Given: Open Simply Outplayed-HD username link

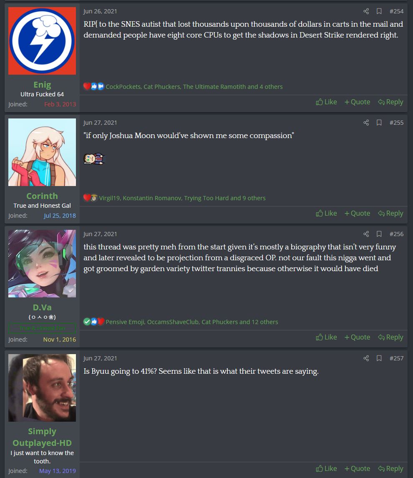Looking at the screenshot, I should 42,437.
